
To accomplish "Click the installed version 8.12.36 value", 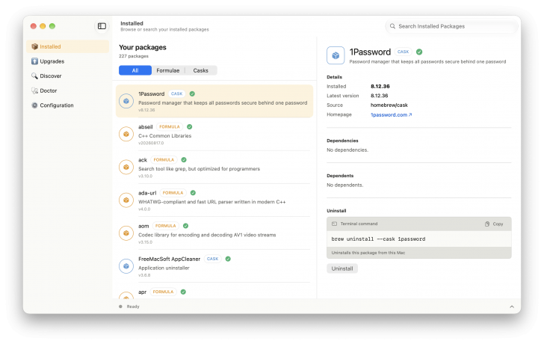I will [380, 86].
